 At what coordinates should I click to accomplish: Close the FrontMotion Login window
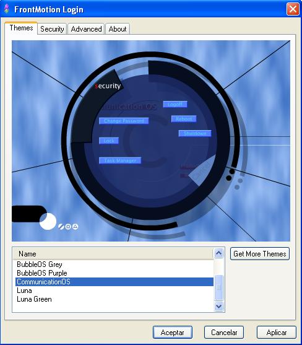point(293,9)
